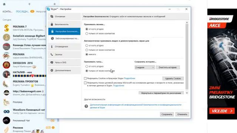This screenshot has height=133, width=237.
Task: Click VÍCE ZDE button in Bridgestone ad
Action: (222, 111)
